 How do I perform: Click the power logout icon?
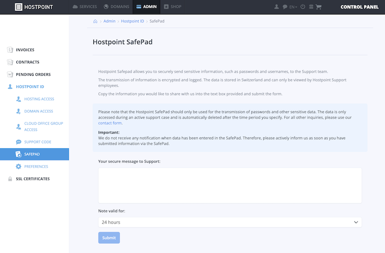[303, 7]
